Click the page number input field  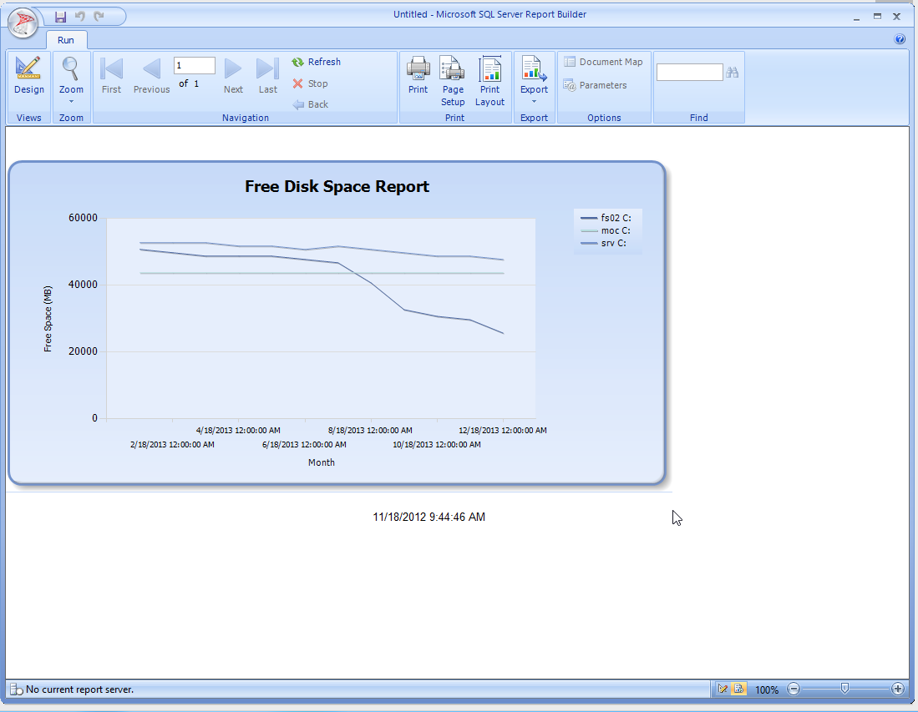point(194,66)
